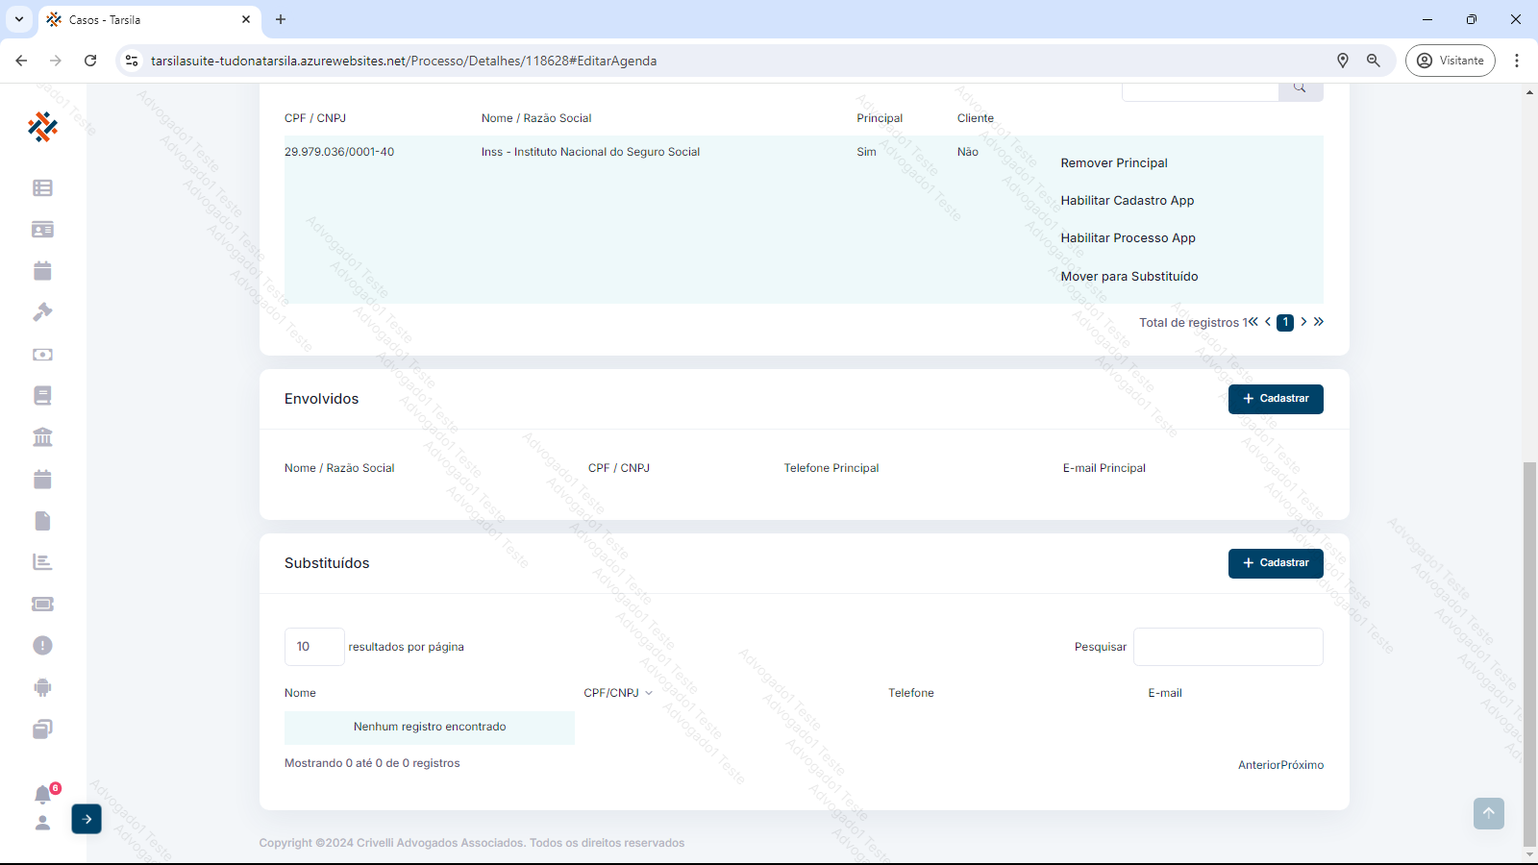Open the notifications bell icon
The image size is (1538, 865).
point(42,795)
